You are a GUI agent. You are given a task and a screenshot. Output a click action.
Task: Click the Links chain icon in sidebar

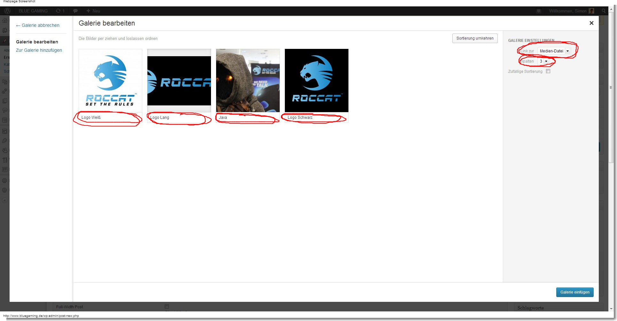coord(5,91)
